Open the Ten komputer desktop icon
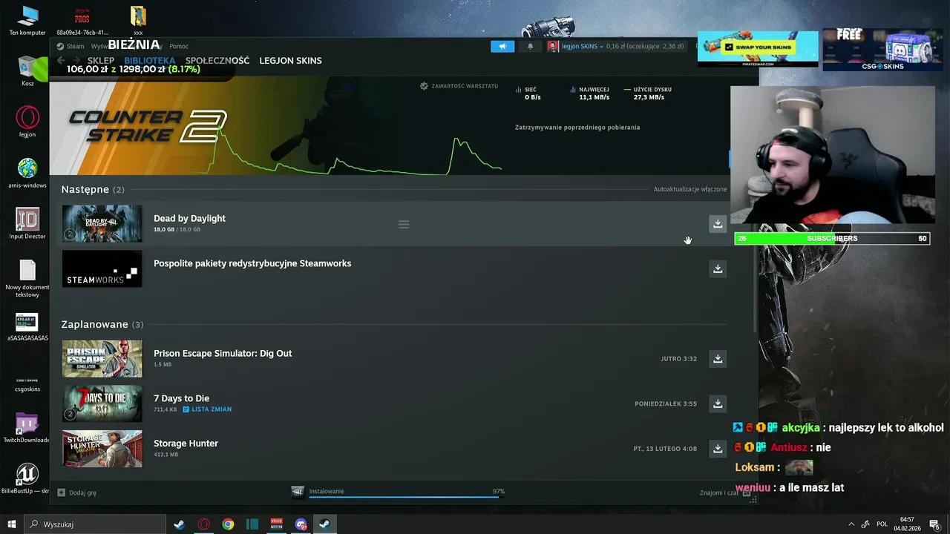 27,20
